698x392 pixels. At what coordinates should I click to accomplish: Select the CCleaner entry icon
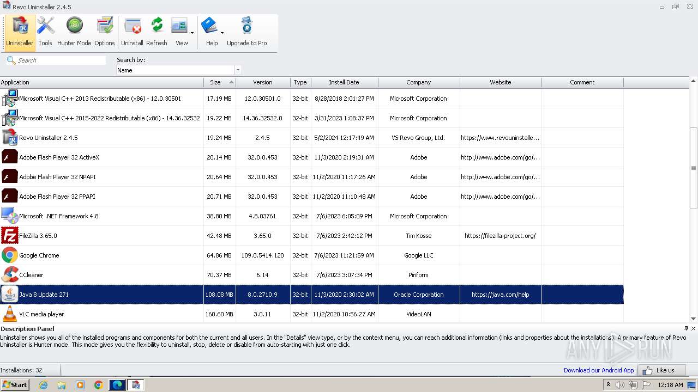coord(10,275)
